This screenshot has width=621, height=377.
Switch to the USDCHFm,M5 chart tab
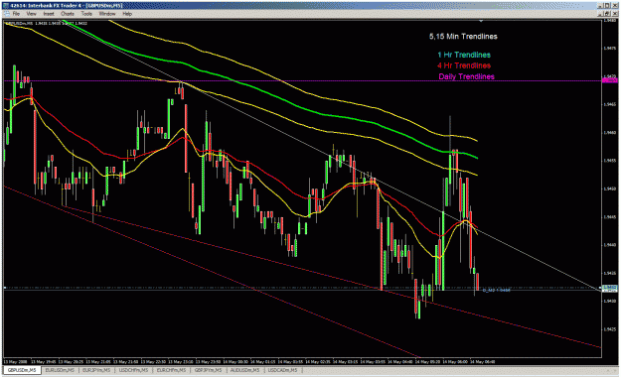click(133, 370)
